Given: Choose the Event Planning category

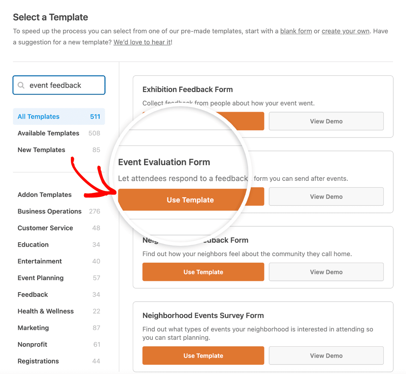Looking at the screenshot, I should point(59,278).
